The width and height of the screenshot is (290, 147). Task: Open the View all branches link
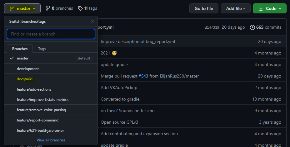coord(51,140)
